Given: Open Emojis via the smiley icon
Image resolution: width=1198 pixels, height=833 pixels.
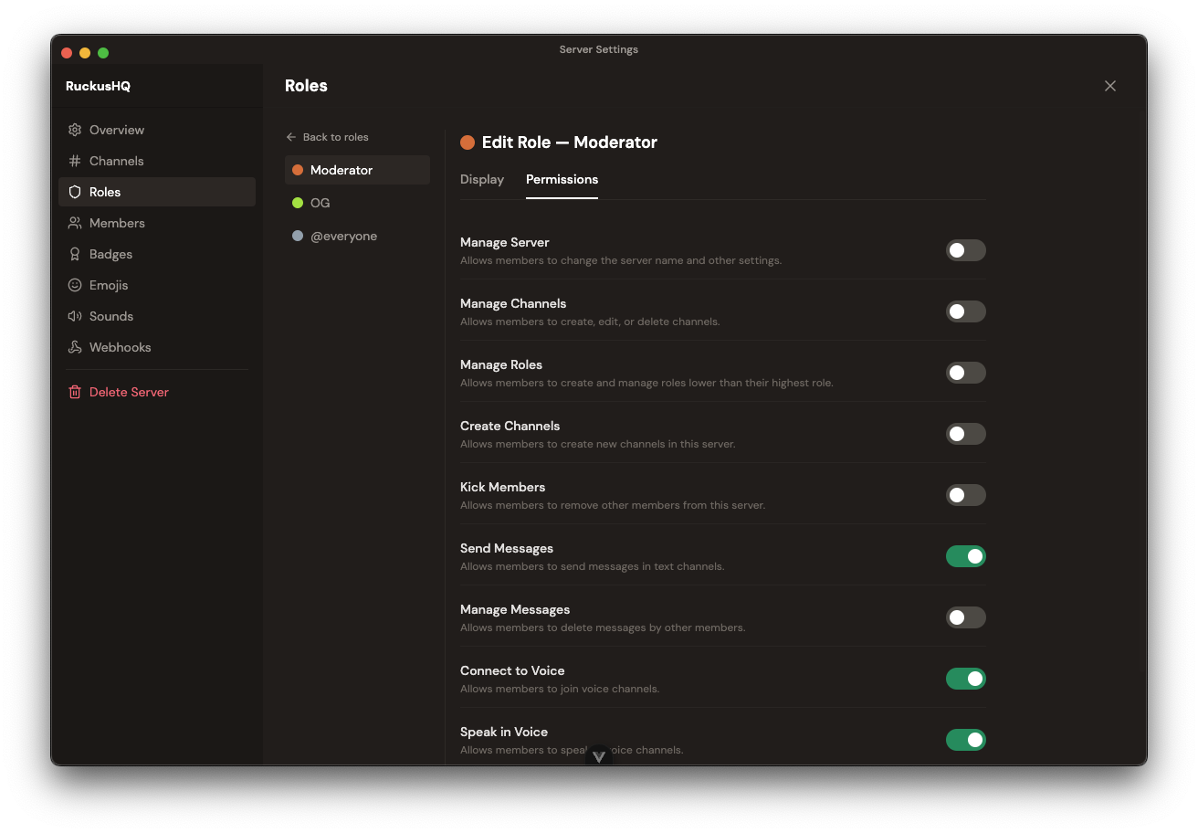Looking at the screenshot, I should pyautogui.click(x=75, y=285).
